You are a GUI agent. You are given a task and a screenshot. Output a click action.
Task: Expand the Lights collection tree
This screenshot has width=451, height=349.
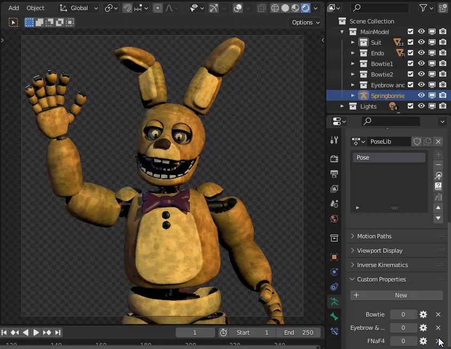342,106
